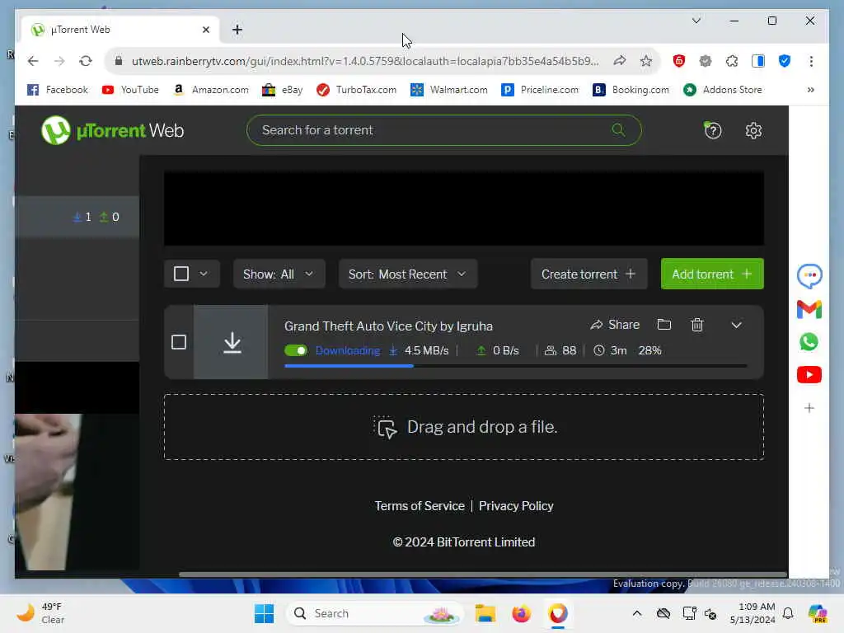The image size is (844, 633).
Task: Open the Walmart.com bookmark
Action: tap(449, 90)
